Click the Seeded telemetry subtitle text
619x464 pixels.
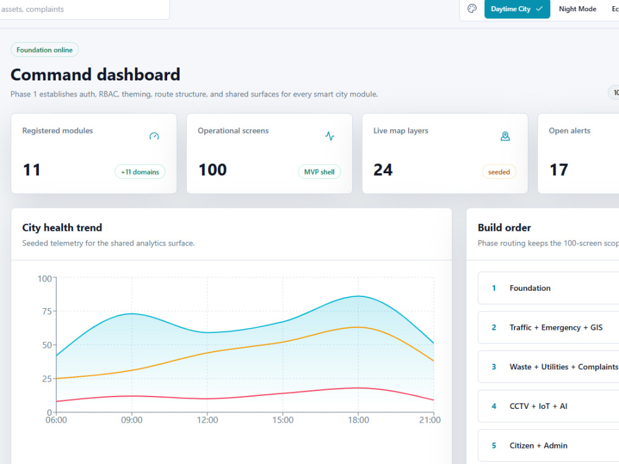tap(108, 243)
